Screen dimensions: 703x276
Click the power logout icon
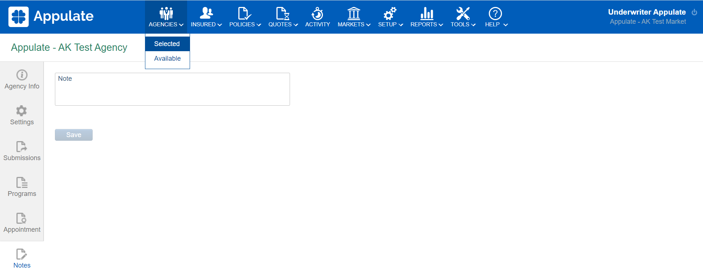(694, 12)
